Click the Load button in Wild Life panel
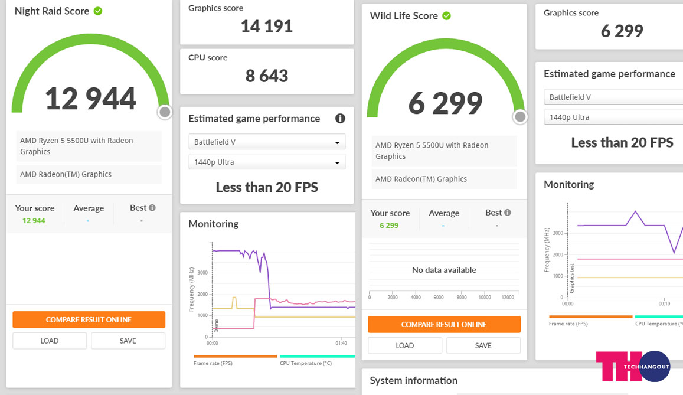Image resolution: width=683 pixels, height=395 pixels. coord(405,346)
